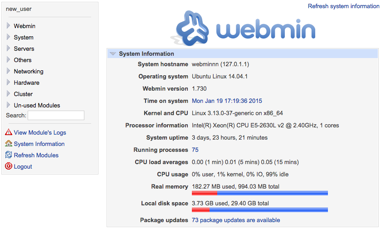381x228 pixels.
Task: Expand the Servers category arrow
Action: pos(8,49)
